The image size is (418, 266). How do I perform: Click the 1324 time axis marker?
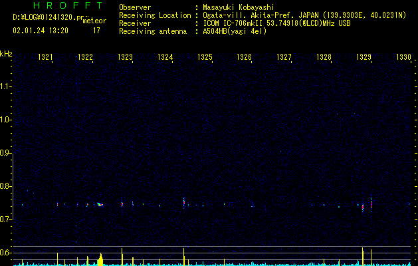point(165,57)
